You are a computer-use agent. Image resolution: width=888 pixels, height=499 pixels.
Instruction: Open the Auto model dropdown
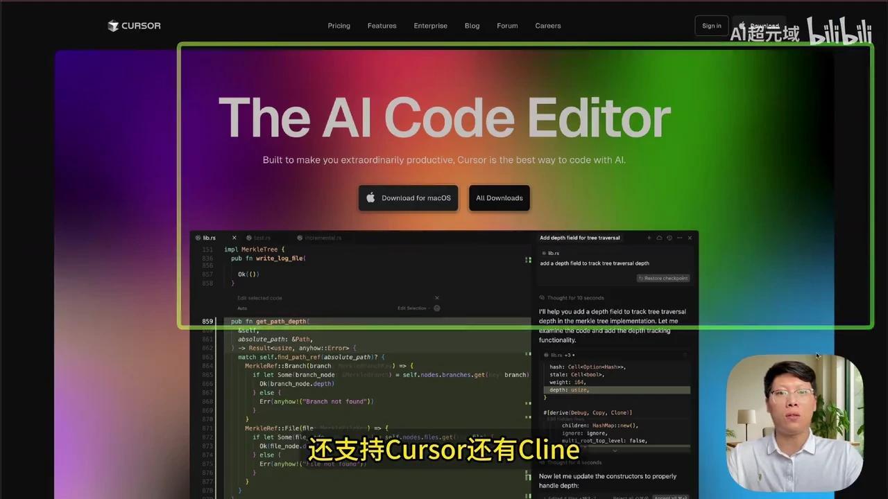click(243, 308)
